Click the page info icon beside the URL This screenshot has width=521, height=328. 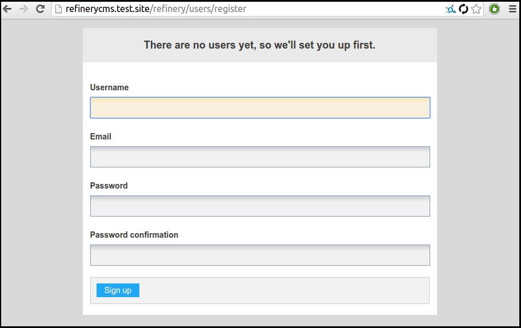(x=58, y=9)
